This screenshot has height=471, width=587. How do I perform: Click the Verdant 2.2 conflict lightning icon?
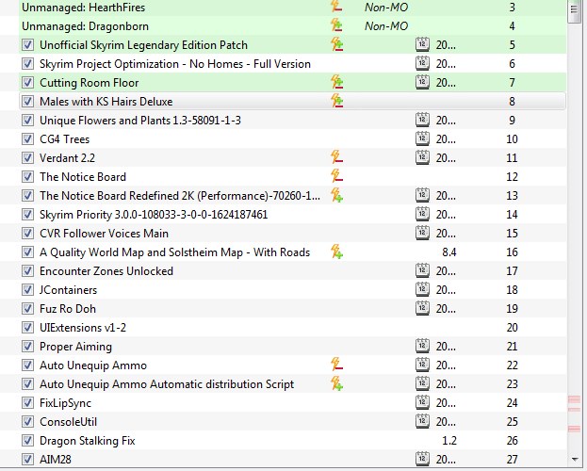coord(336,157)
